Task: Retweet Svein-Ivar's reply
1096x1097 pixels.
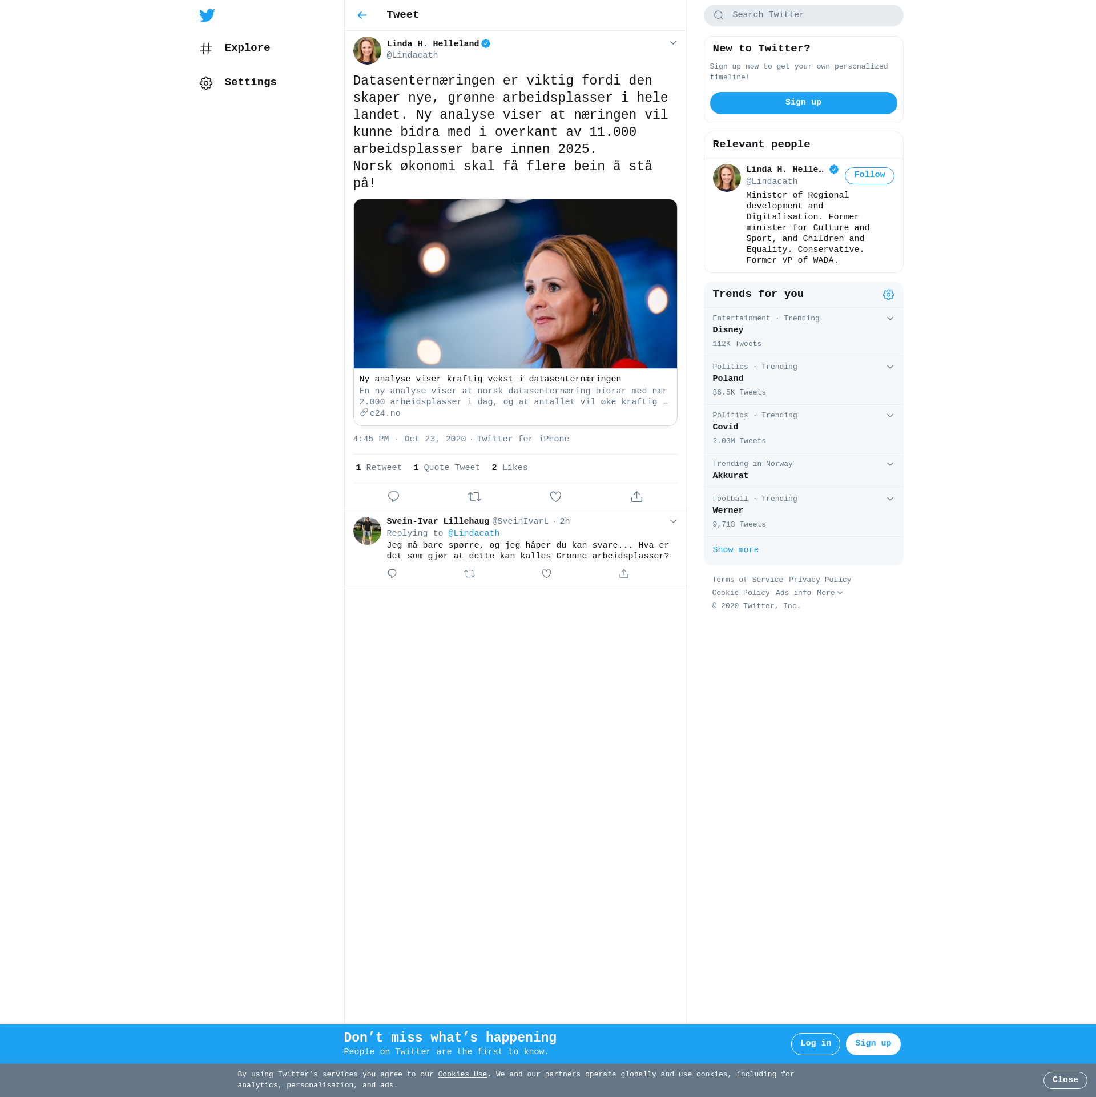Action: pos(469,574)
